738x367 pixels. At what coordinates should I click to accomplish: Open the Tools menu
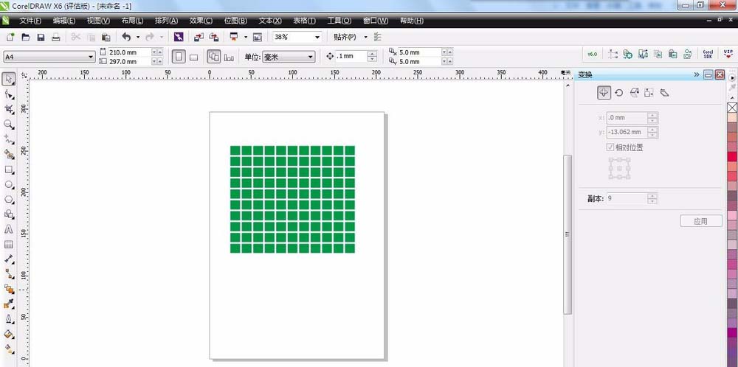click(x=339, y=21)
